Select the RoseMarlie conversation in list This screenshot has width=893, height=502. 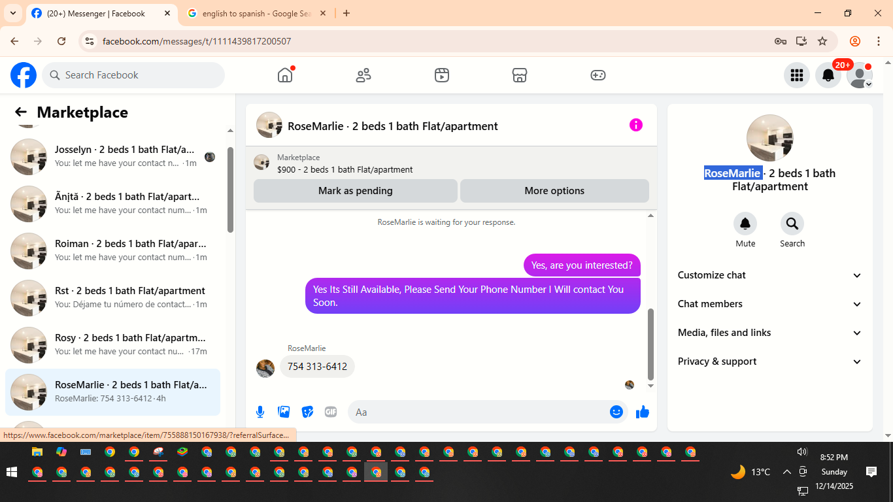[x=112, y=392]
